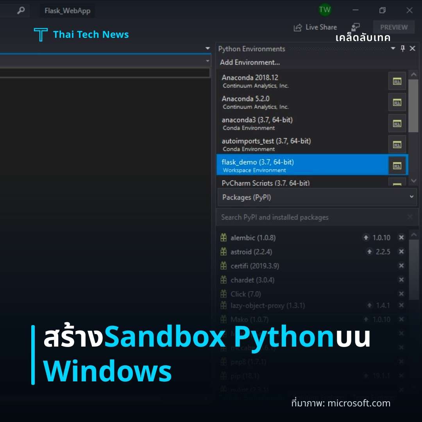
Task: Click the environments list scrollbar thumb
Action: [413, 105]
